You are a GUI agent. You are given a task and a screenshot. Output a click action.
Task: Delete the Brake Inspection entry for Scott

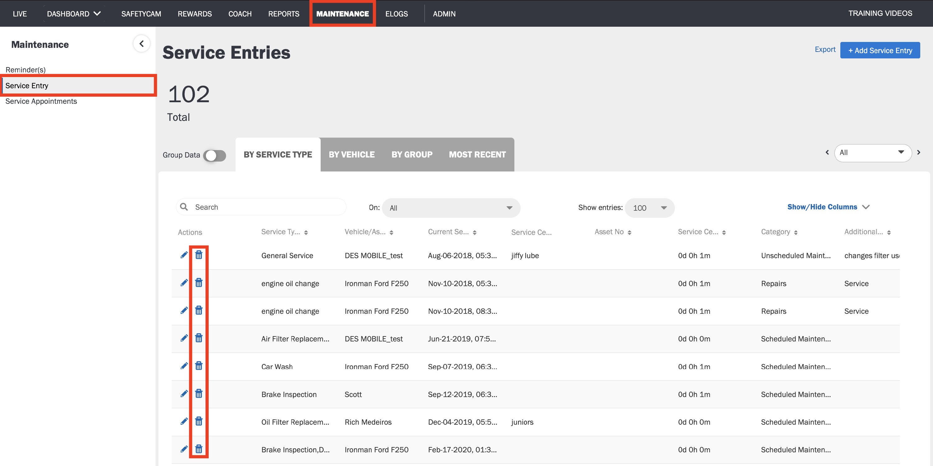(199, 394)
